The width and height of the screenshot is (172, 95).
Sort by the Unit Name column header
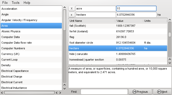coord(92,21)
